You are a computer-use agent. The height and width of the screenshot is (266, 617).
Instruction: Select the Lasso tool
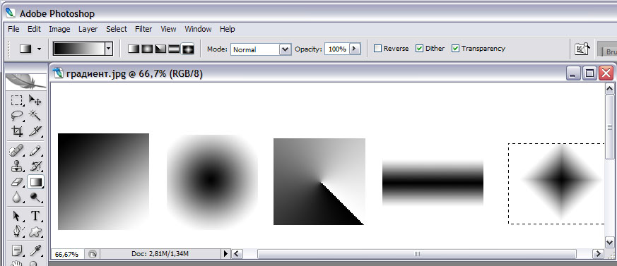click(x=16, y=116)
